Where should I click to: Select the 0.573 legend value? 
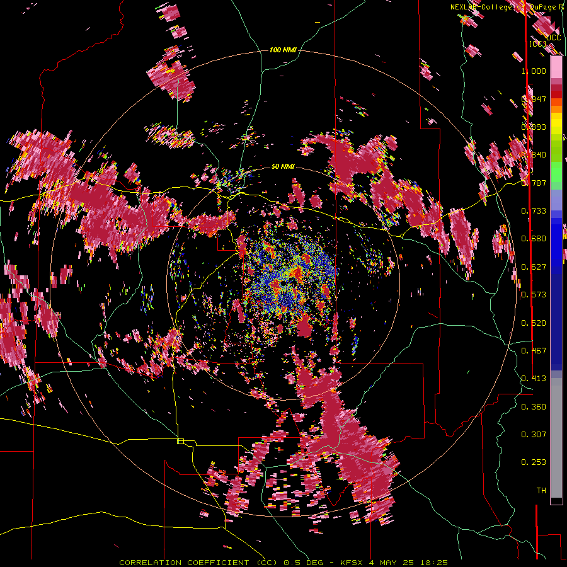[x=534, y=295]
